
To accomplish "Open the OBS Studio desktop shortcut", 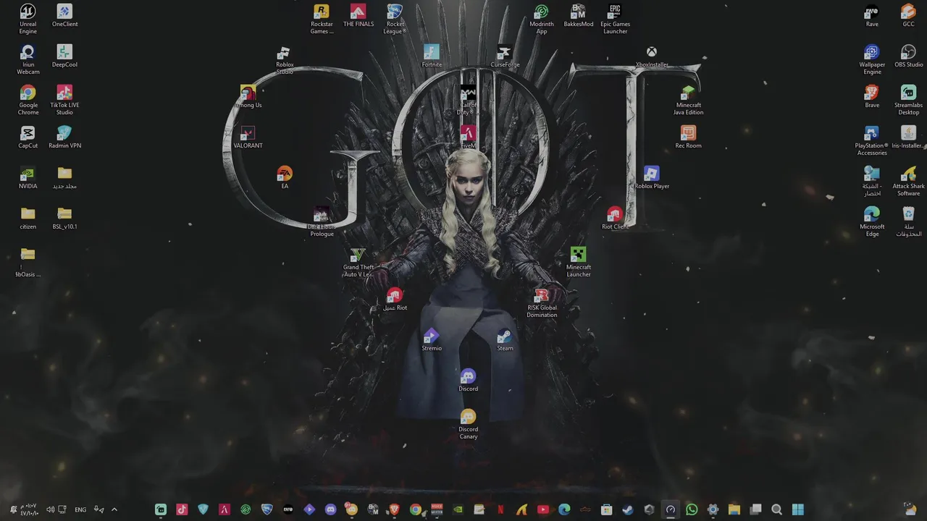I will click(908, 56).
